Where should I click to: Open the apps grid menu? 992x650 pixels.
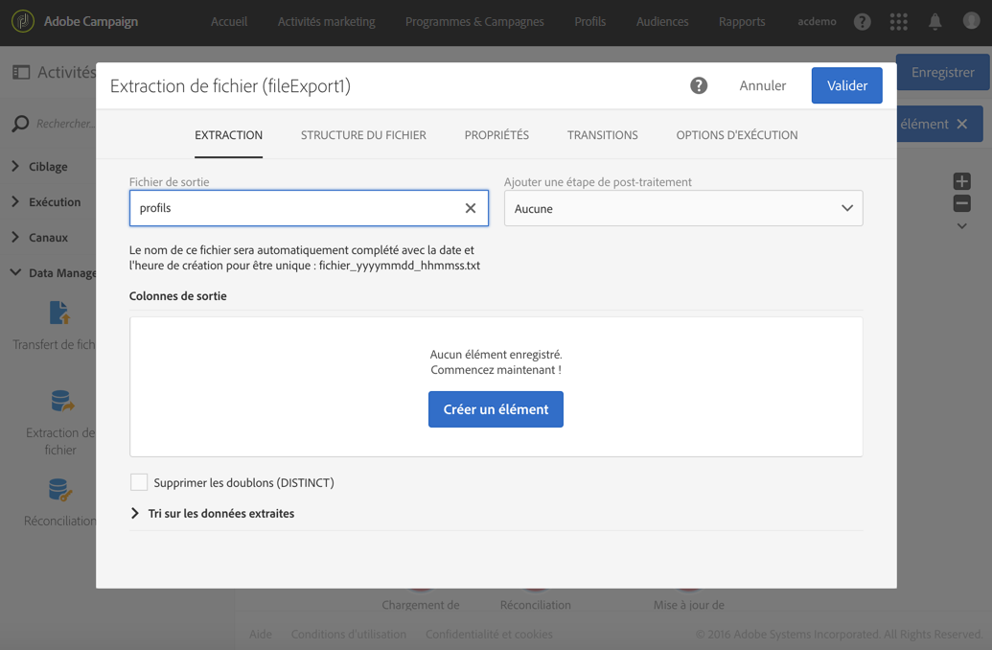898,21
